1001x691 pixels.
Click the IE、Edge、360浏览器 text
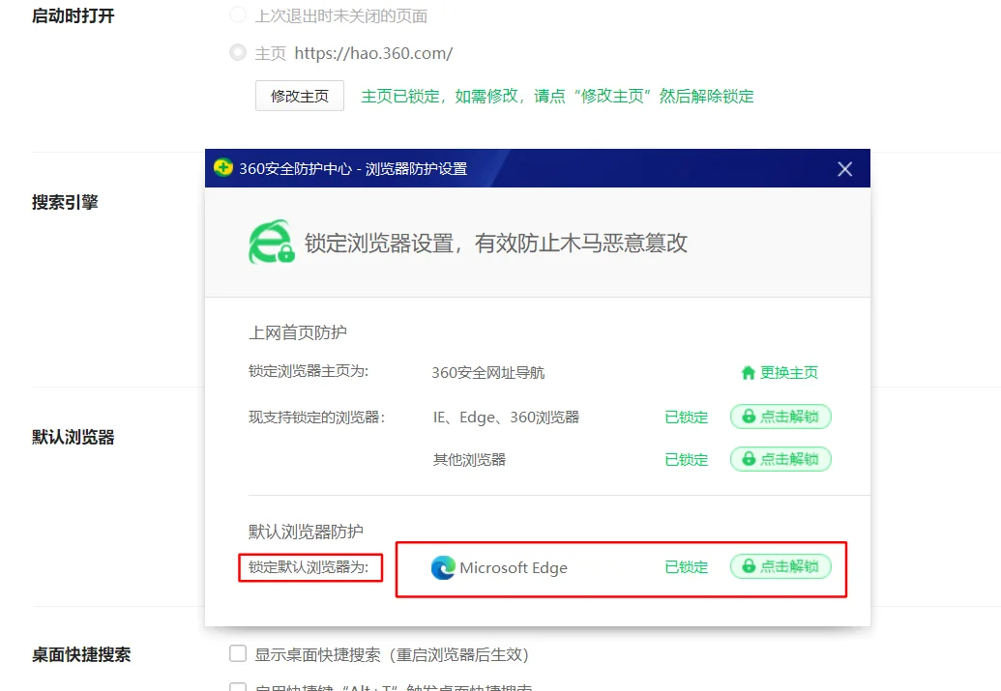pyautogui.click(x=506, y=417)
